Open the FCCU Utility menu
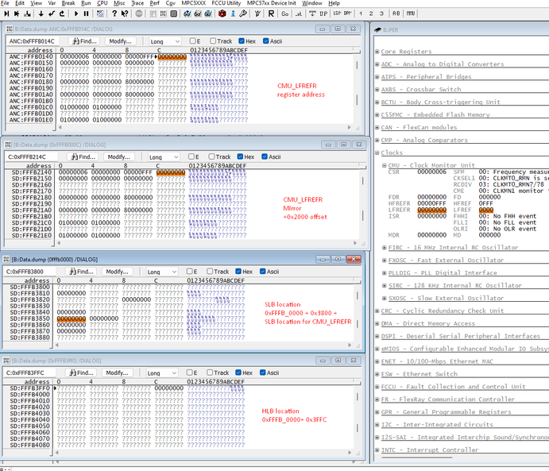This screenshot has height=471, width=549. coord(226,3)
